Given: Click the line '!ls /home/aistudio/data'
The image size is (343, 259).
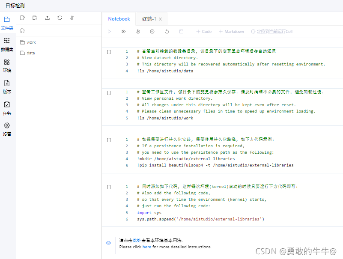Looking at the screenshot, I should [x=165, y=71].
